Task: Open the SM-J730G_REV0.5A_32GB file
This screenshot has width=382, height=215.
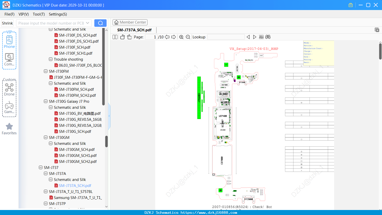Action: tap(80, 126)
